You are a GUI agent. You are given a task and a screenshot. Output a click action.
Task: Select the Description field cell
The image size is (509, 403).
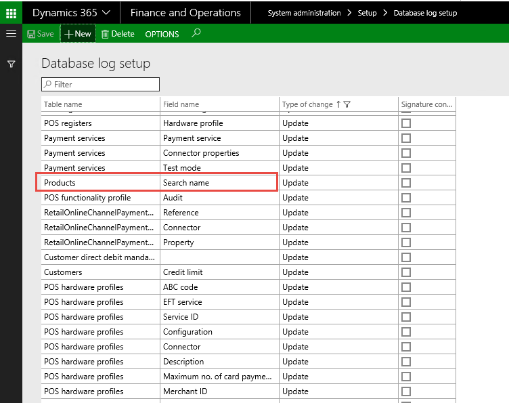pyautogui.click(x=219, y=362)
